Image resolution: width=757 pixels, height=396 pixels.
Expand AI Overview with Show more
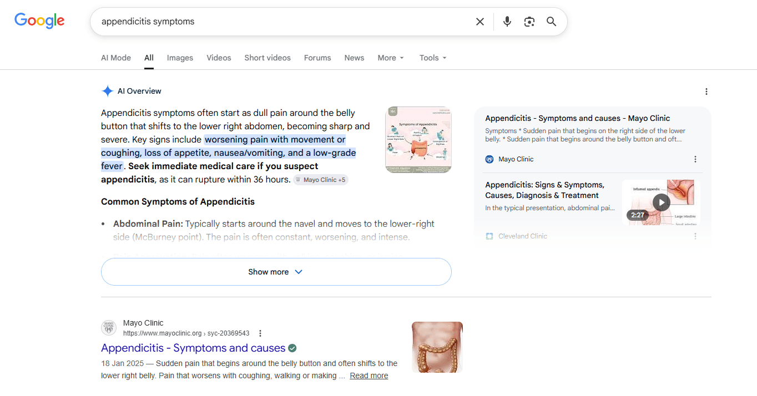pos(276,272)
